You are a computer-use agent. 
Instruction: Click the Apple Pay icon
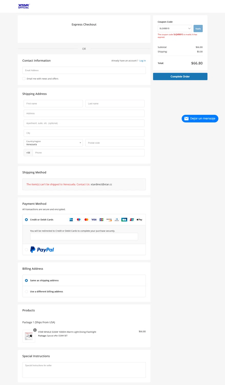pos(139,220)
